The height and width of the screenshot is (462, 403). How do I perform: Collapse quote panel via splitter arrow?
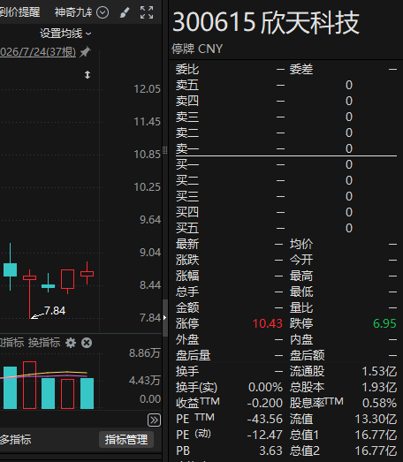(x=164, y=318)
